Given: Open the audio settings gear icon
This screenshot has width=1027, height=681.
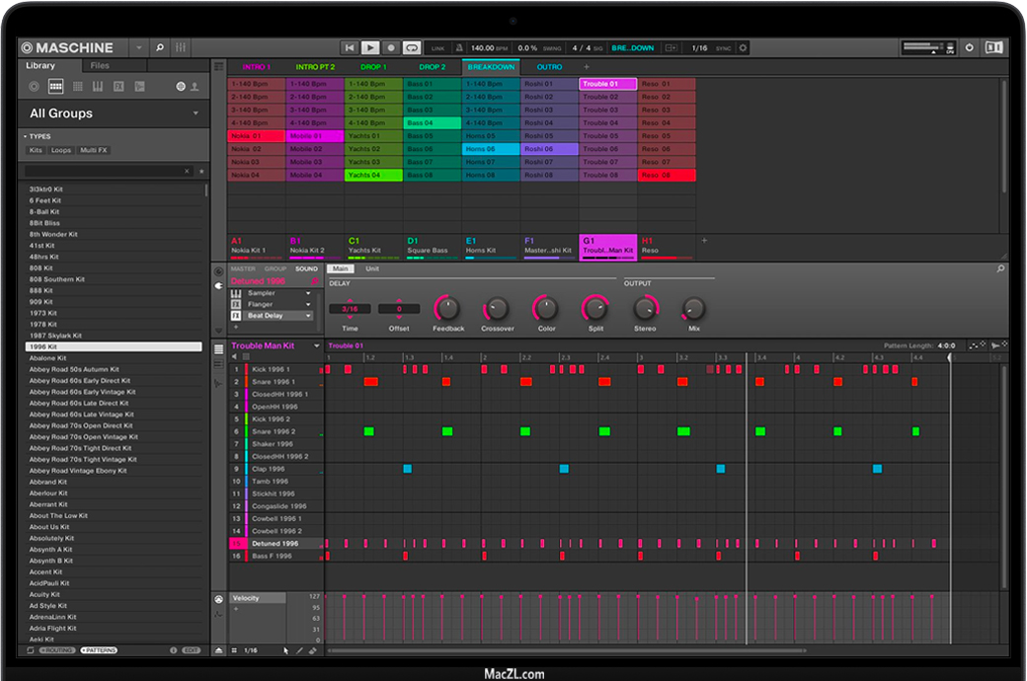Looking at the screenshot, I should coord(744,47).
